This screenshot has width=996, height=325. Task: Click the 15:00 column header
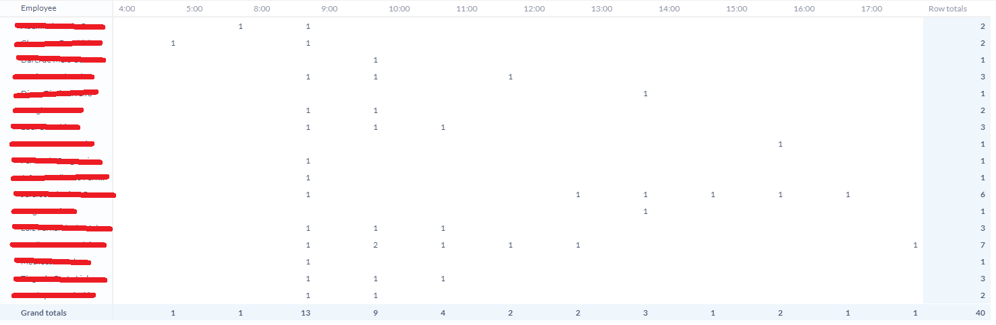[736, 9]
